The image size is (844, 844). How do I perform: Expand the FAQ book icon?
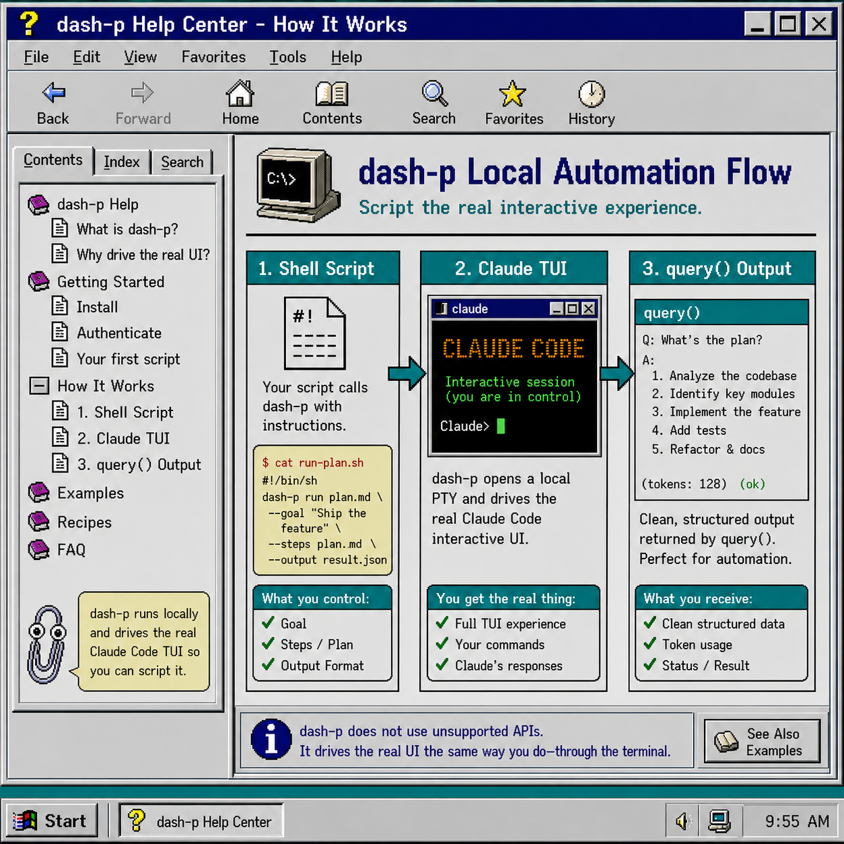coord(39,550)
